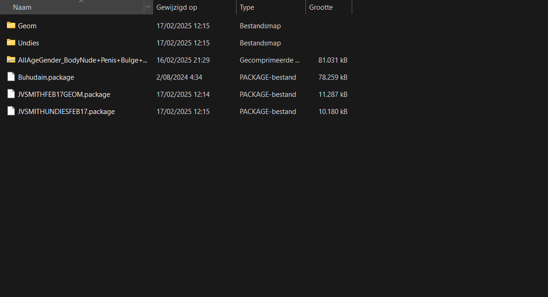Click the date 16/02/2025 21:29
This screenshot has height=297, width=548.
[183, 60]
